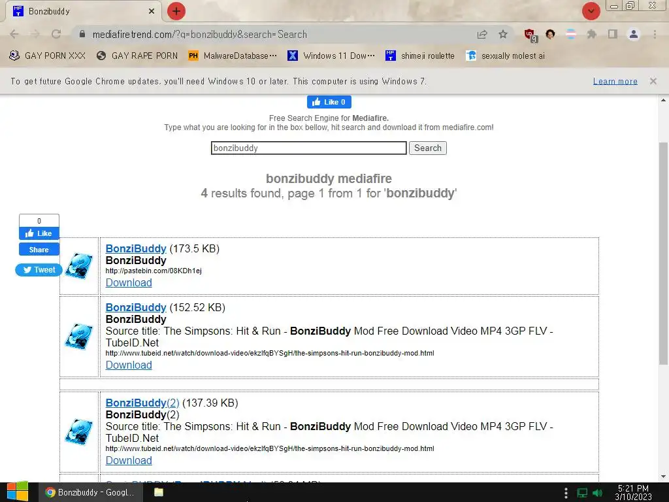Click the Like 0 button above the search engine text
669x502 pixels.
tap(329, 102)
